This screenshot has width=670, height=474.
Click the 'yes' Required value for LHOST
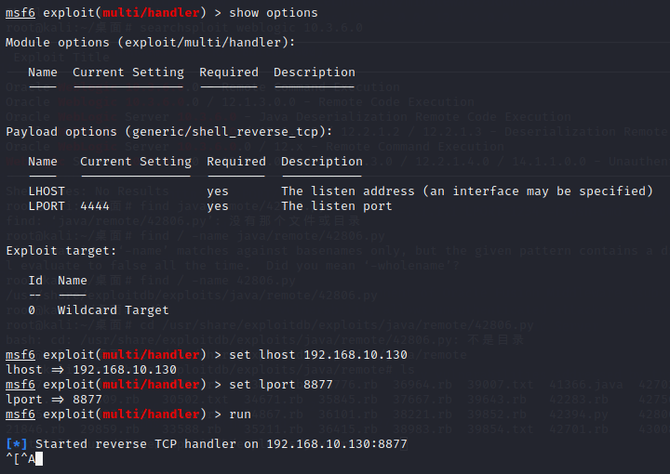(218, 192)
